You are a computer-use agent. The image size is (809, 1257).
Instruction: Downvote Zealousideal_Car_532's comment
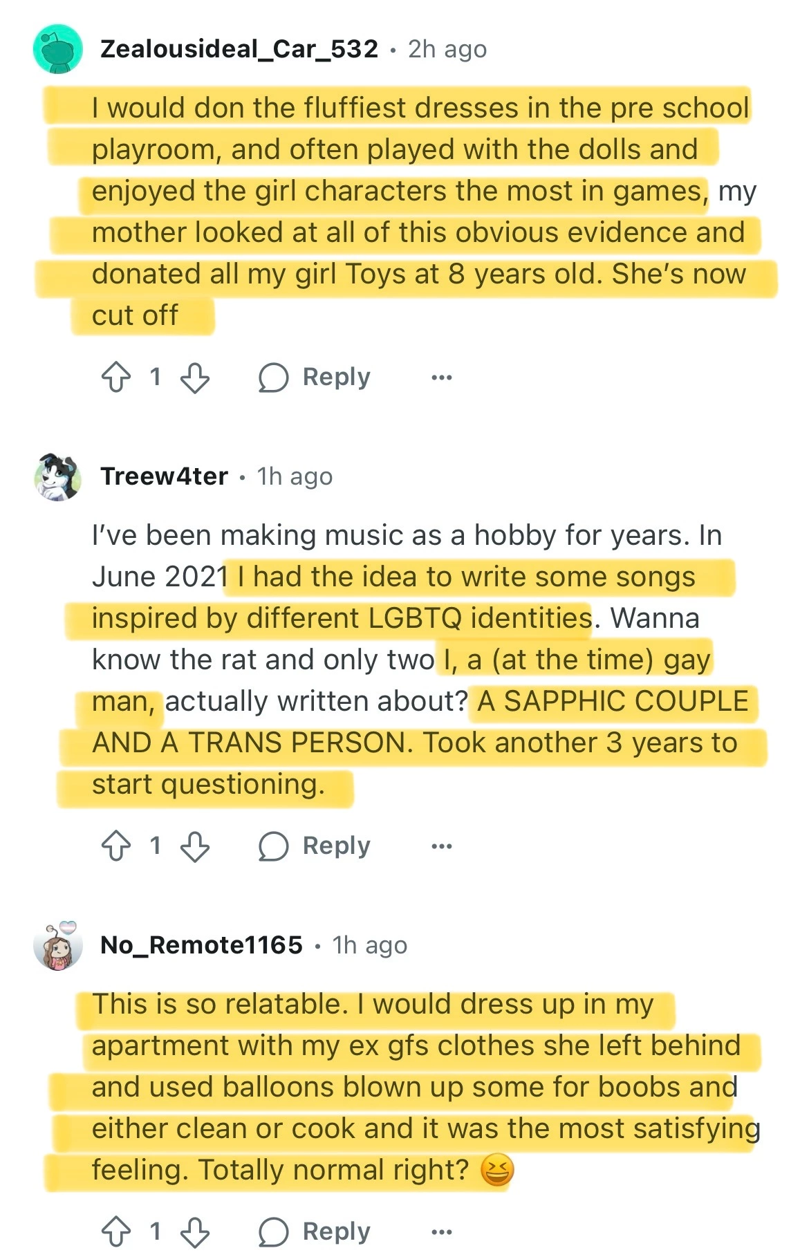tap(195, 378)
